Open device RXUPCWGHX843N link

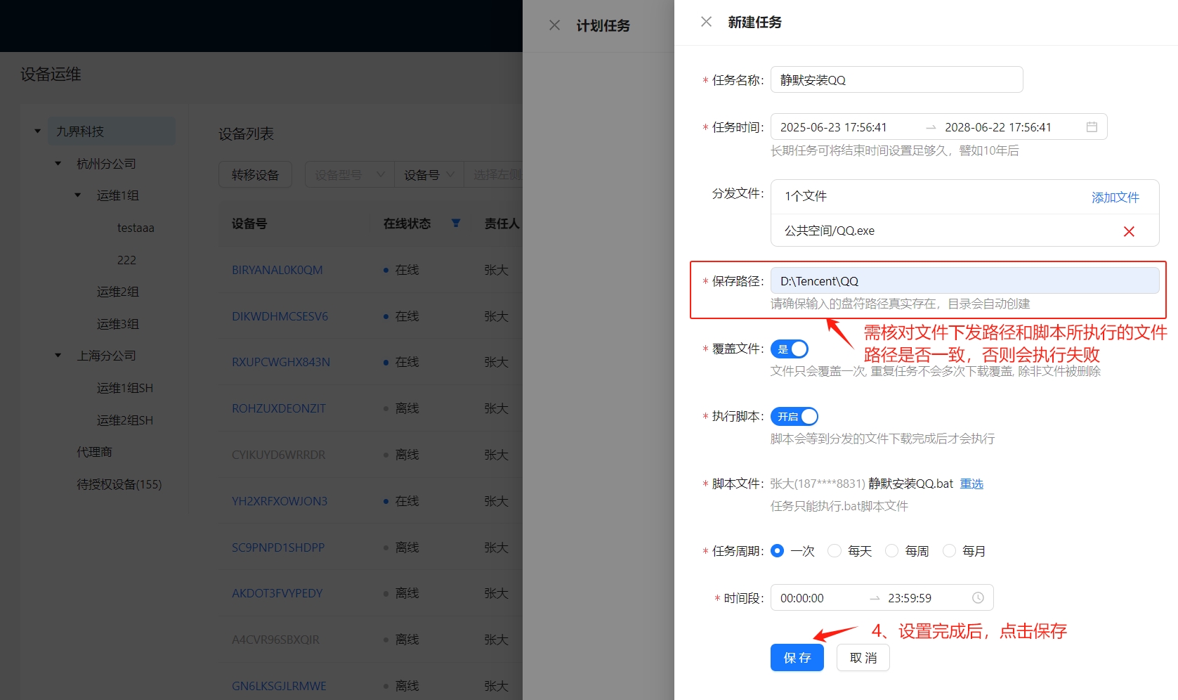click(281, 362)
